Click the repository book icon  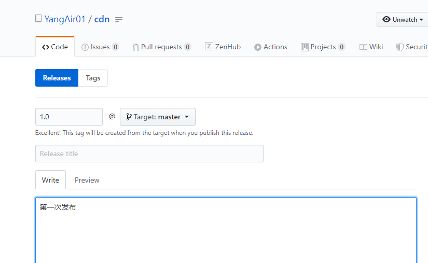[x=38, y=19]
